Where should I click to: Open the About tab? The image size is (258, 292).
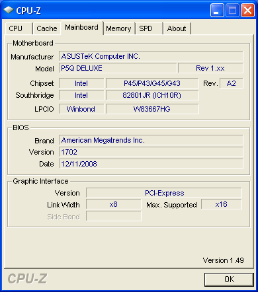(177, 28)
